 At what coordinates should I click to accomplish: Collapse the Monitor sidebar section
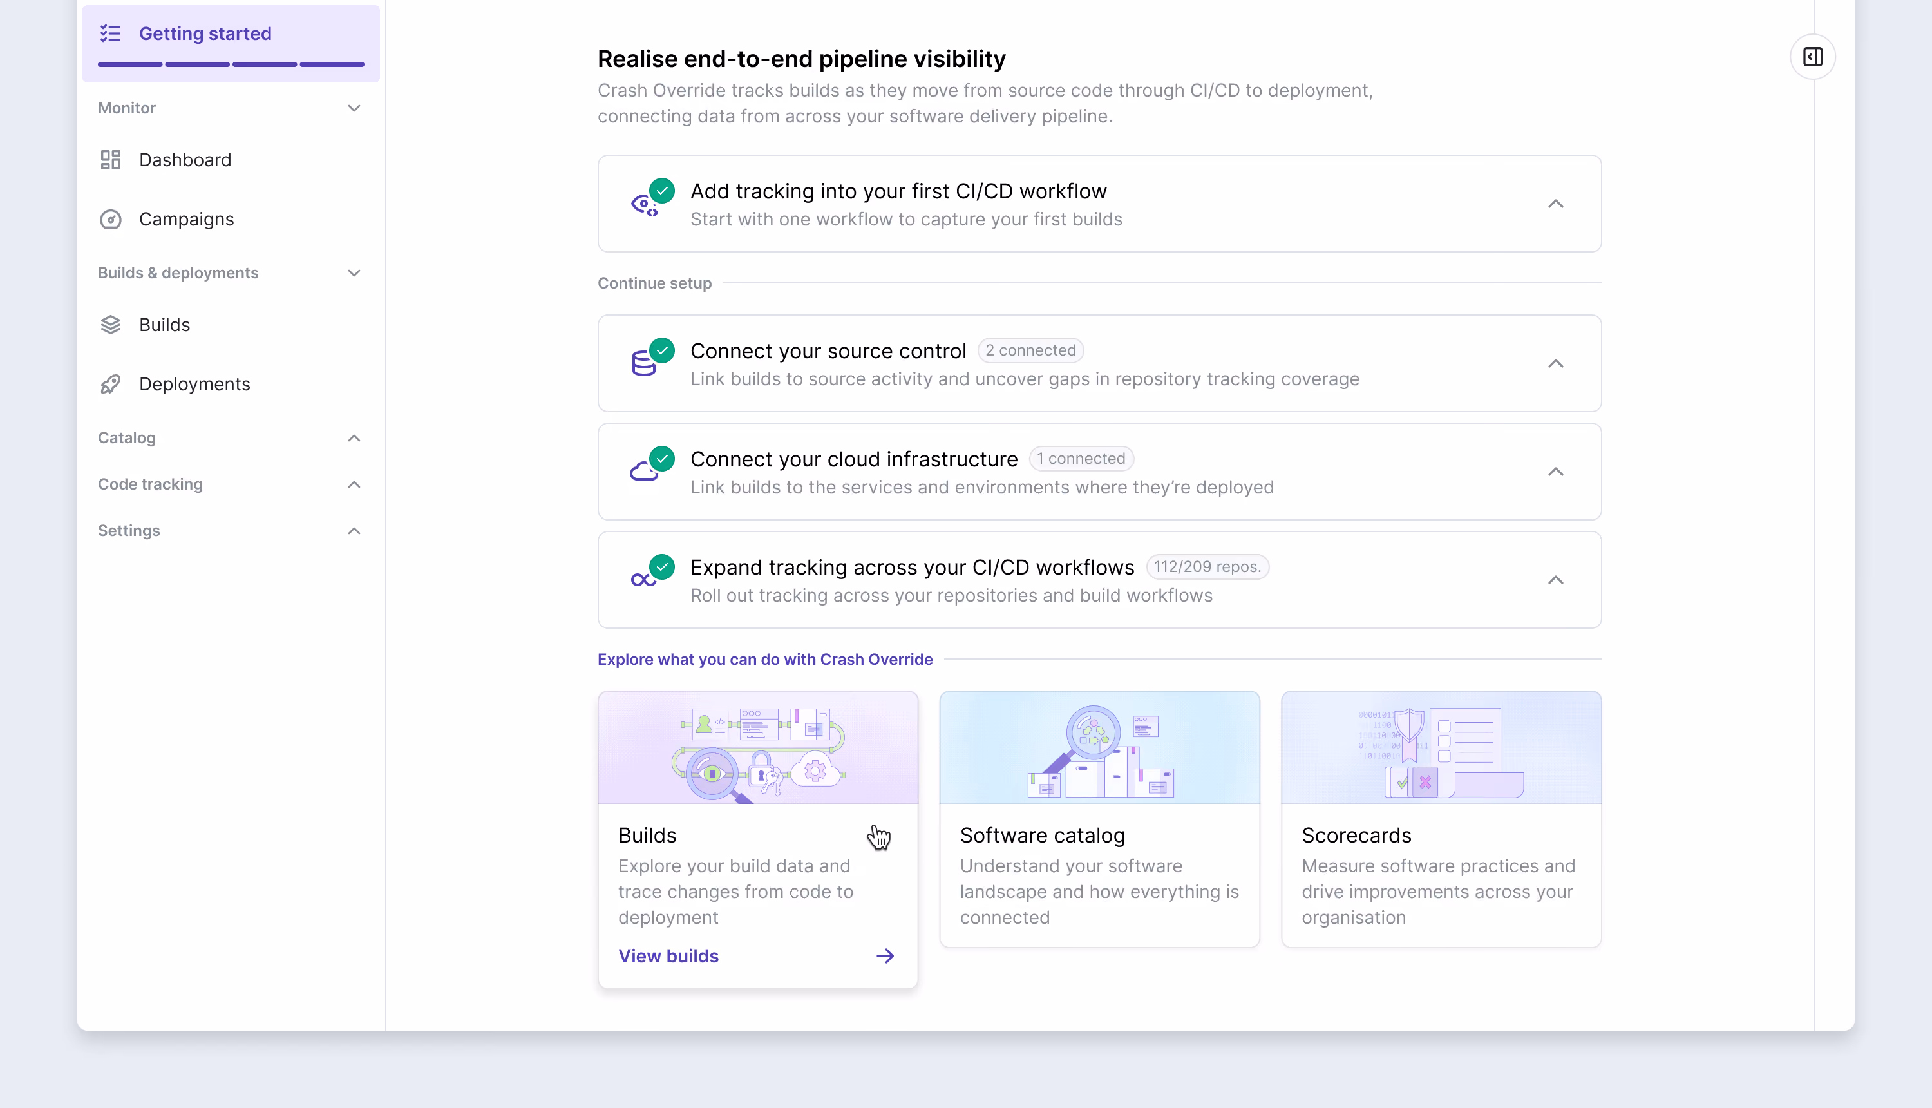coord(354,108)
